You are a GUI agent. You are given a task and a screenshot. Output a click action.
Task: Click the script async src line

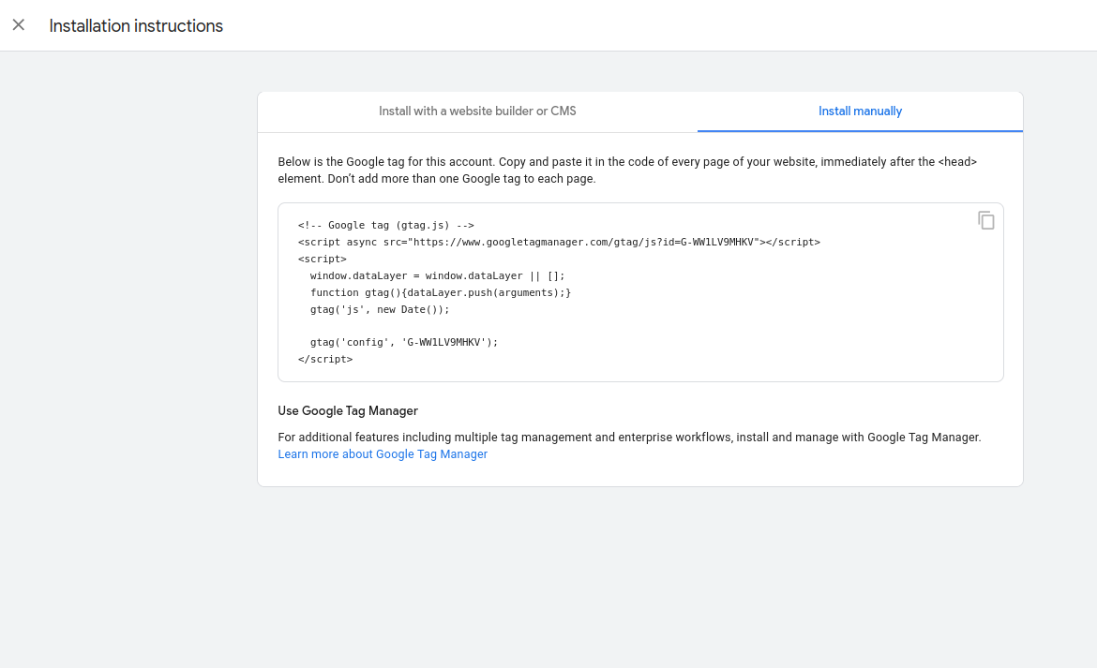point(559,243)
